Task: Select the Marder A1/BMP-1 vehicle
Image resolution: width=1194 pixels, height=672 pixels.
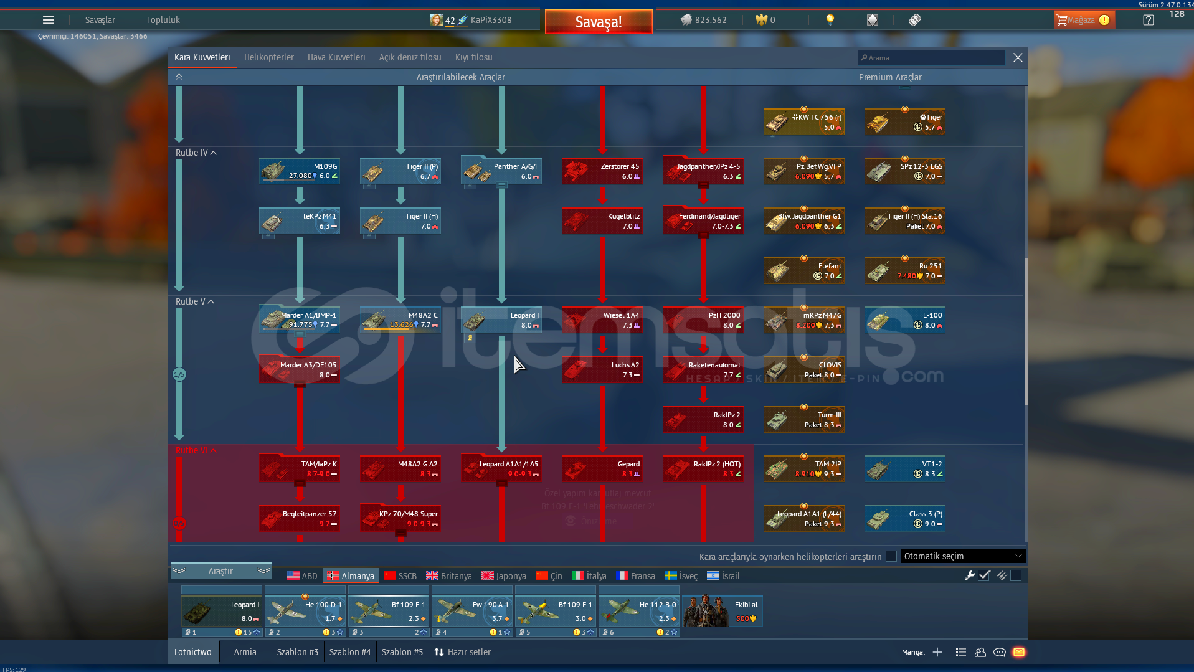Action: [x=300, y=320]
